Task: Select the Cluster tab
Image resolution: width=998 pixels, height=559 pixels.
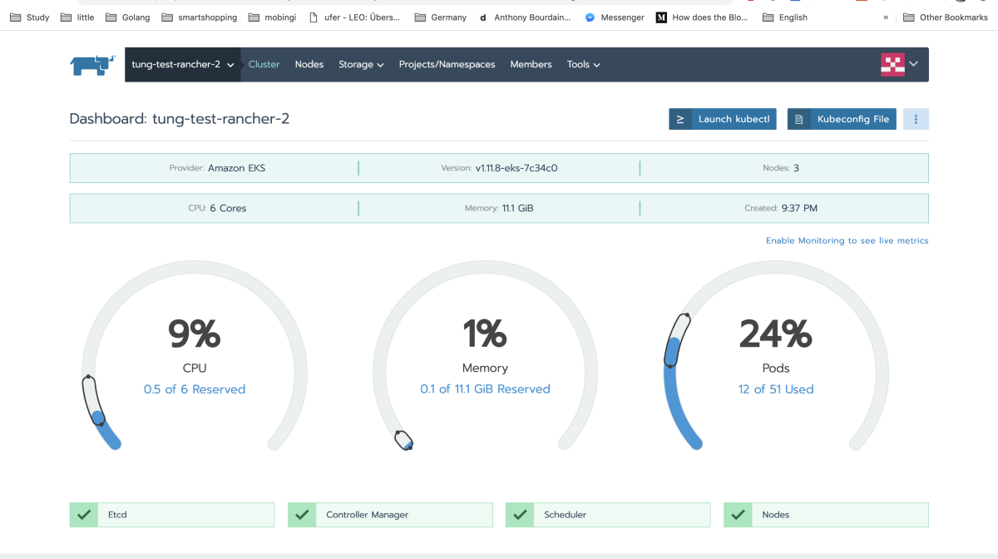Action: click(264, 64)
